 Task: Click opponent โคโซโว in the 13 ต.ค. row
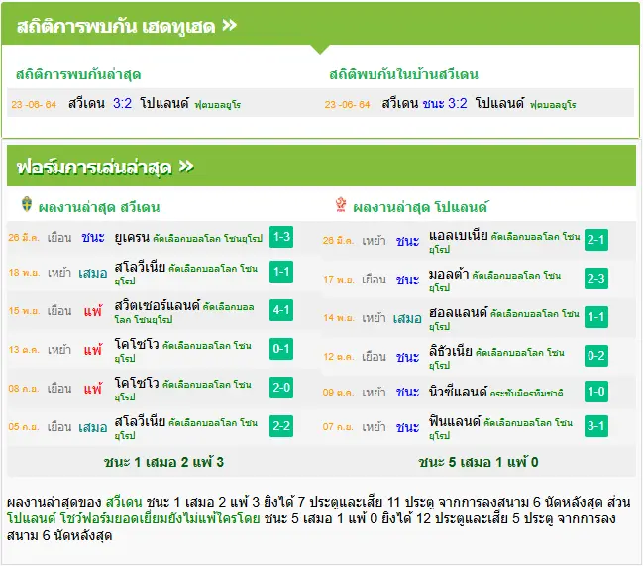click(137, 344)
